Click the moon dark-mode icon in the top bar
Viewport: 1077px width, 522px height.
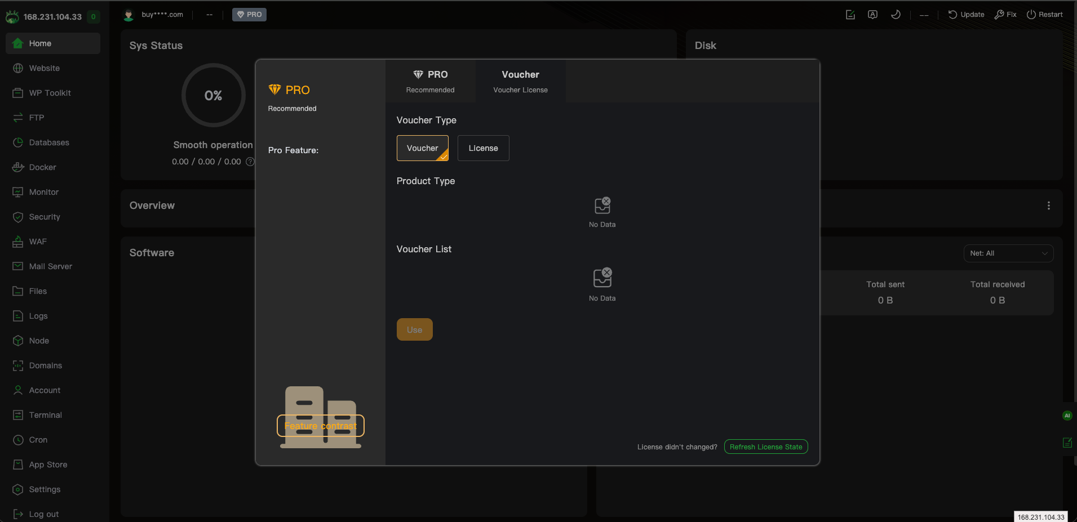[x=896, y=15]
